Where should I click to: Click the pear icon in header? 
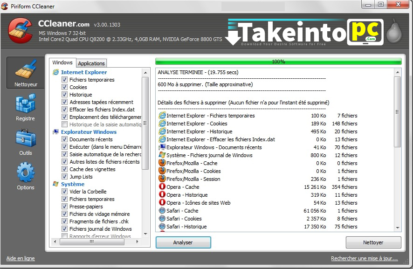click(394, 32)
